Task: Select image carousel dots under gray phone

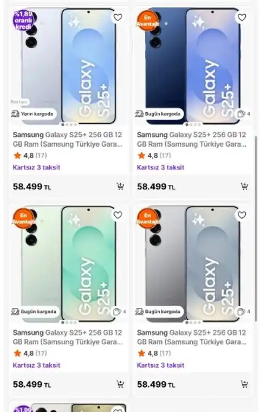Action: pyautogui.click(x=193, y=323)
